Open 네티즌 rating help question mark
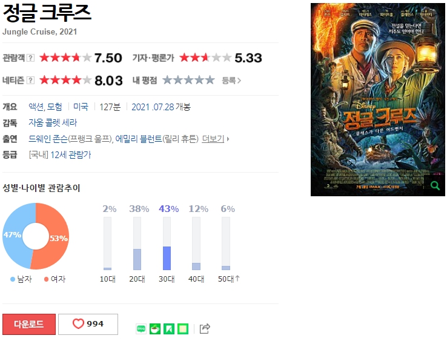 coord(30,81)
